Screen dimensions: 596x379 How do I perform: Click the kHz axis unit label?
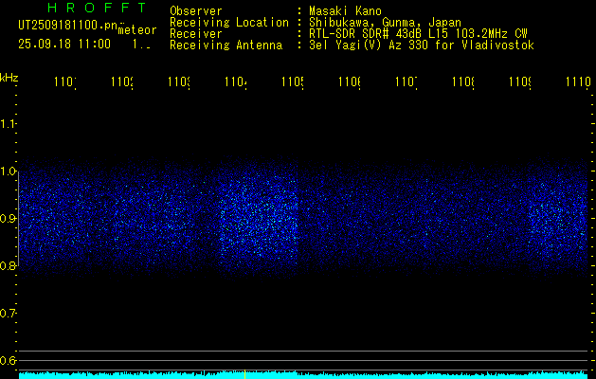(9, 78)
